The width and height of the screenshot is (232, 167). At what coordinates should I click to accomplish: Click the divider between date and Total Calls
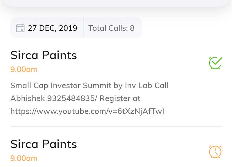(x=84, y=28)
